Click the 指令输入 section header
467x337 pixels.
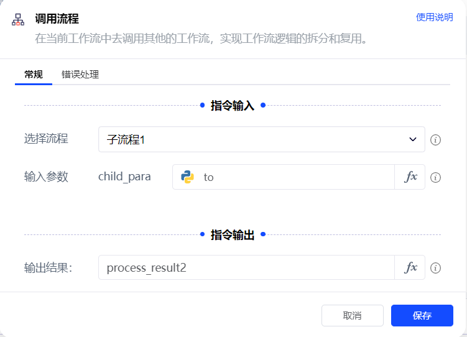[x=233, y=105]
